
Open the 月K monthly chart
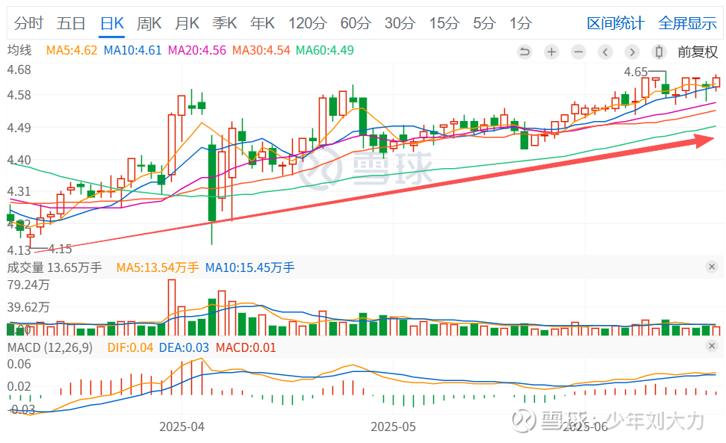click(187, 22)
